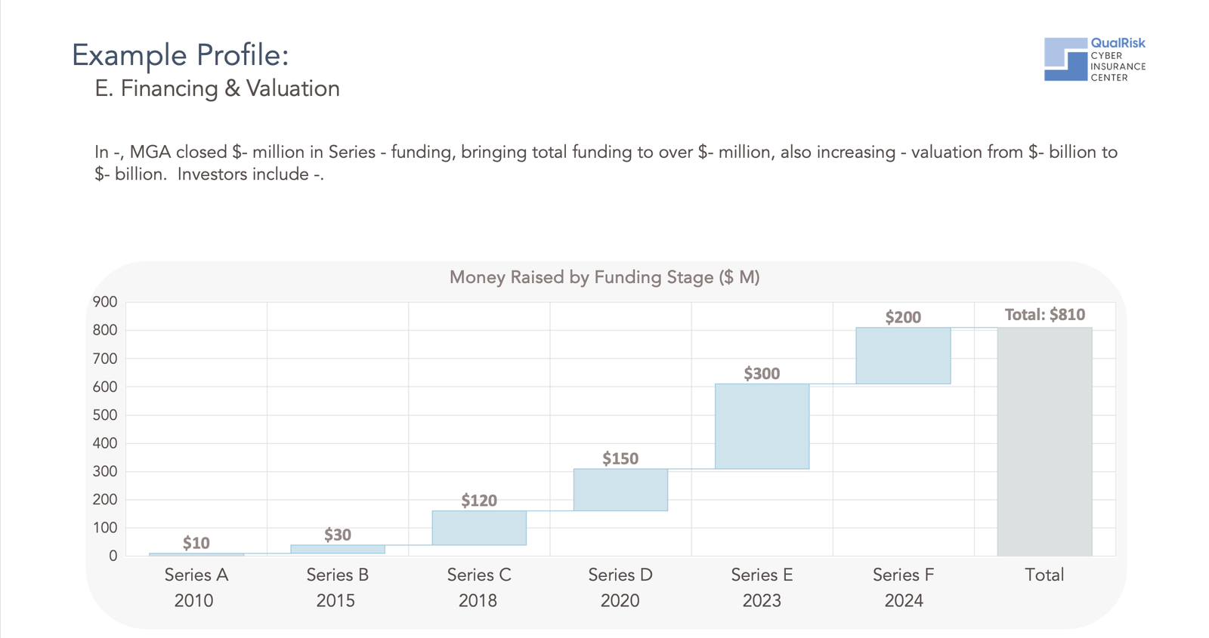Click the Series D bar in chart
This screenshot has height=638, width=1209.
tap(620, 490)
